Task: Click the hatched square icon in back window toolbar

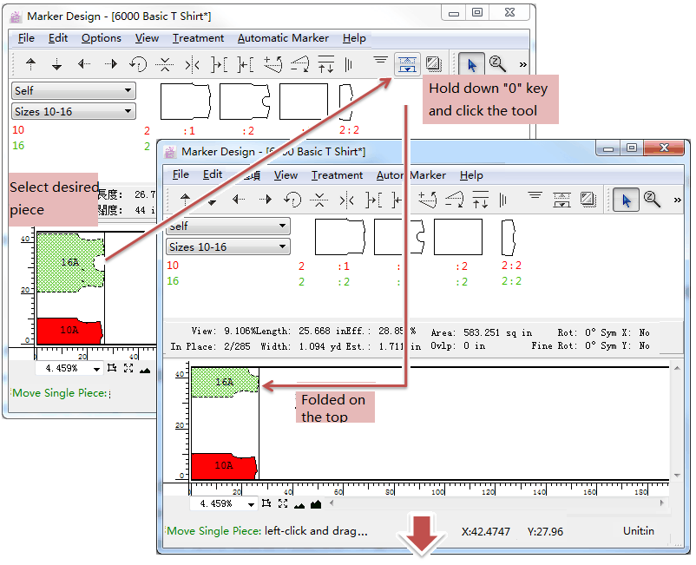Action: [433, 63]
